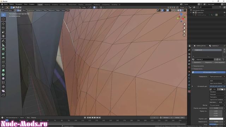The image size is (226, 127).
Task: Select the Select Box tool
Action: pos(3,15)
